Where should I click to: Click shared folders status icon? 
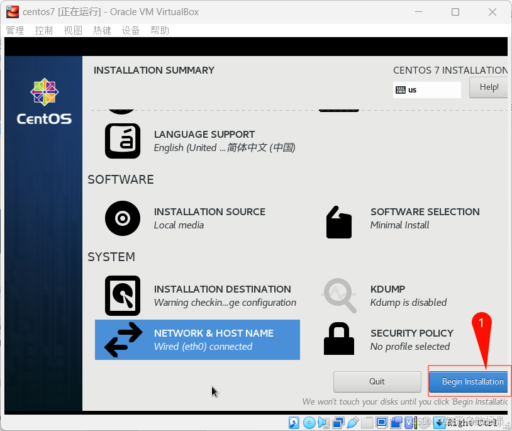point(367,423)
